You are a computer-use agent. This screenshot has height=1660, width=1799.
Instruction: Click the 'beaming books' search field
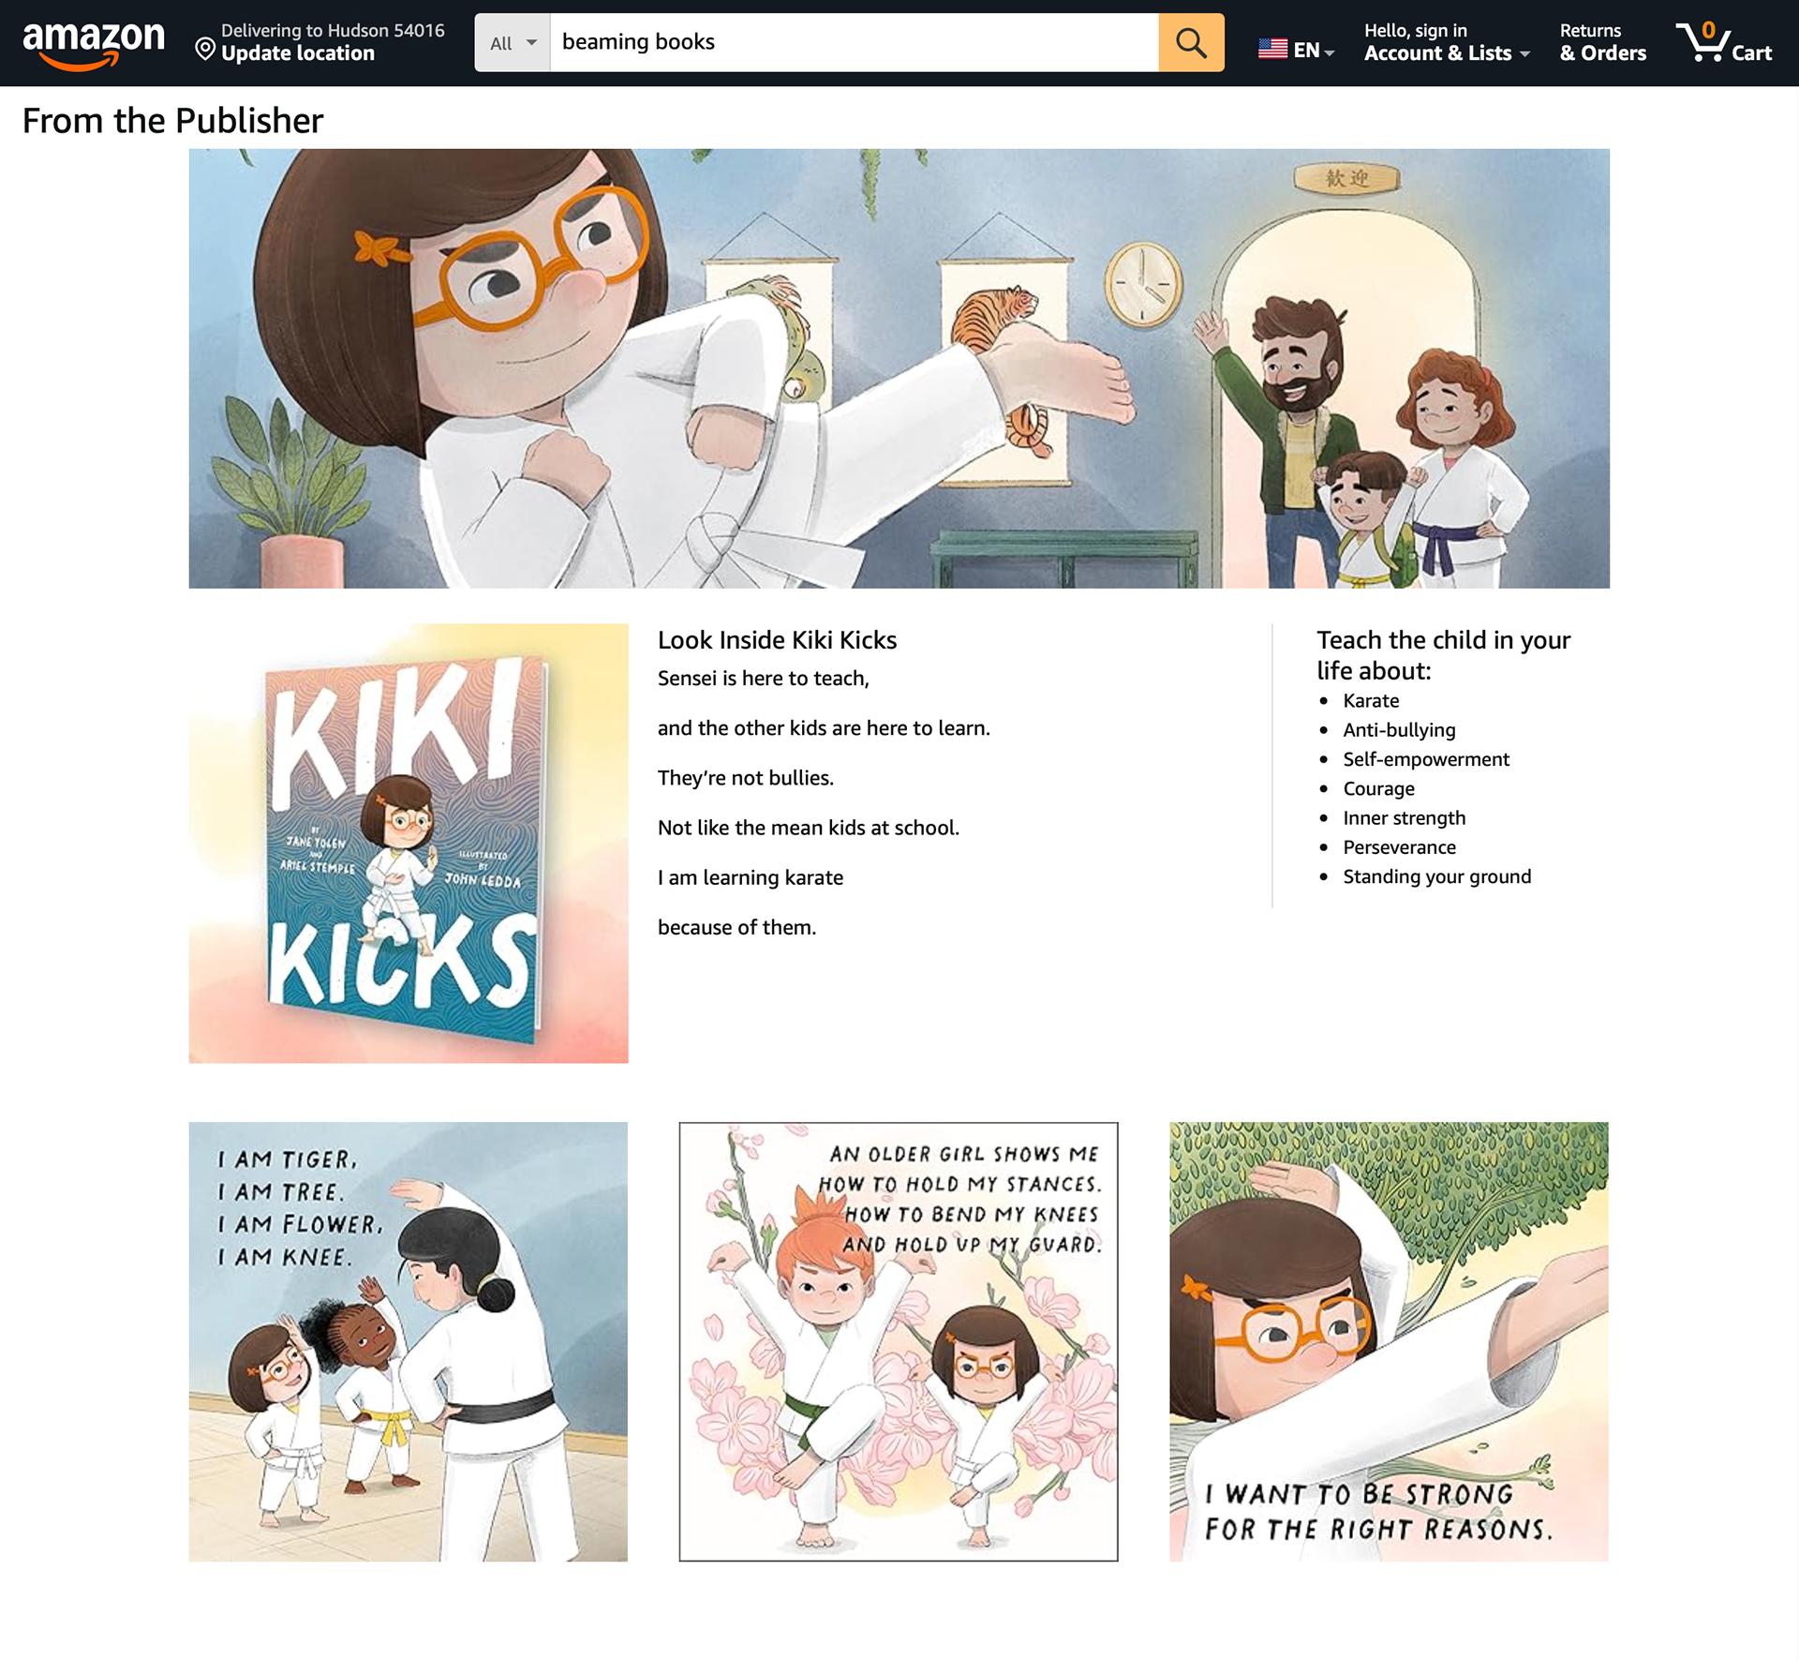coord(853,43)
